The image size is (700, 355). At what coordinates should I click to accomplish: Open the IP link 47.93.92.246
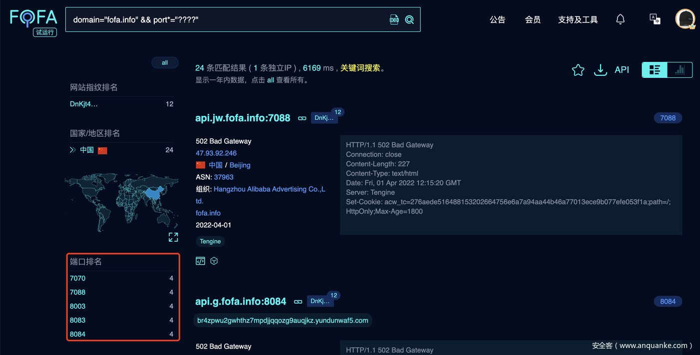coord(216,153)
